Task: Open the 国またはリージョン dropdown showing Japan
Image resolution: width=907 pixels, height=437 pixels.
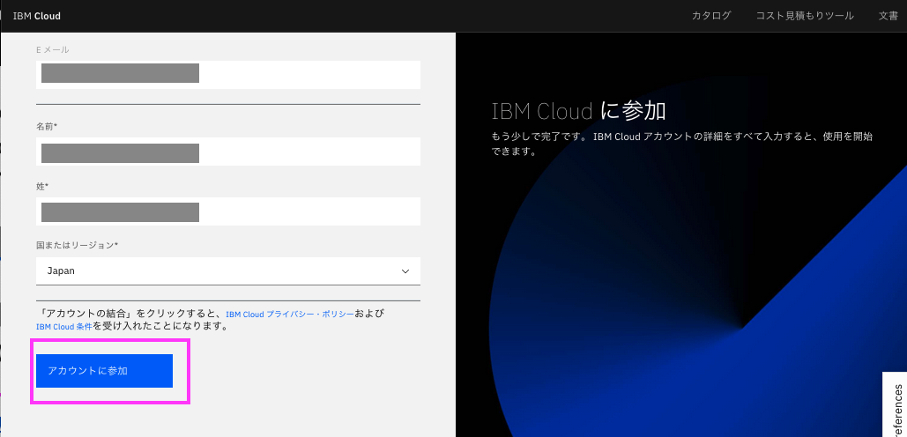Action: [x=228, y=270]
